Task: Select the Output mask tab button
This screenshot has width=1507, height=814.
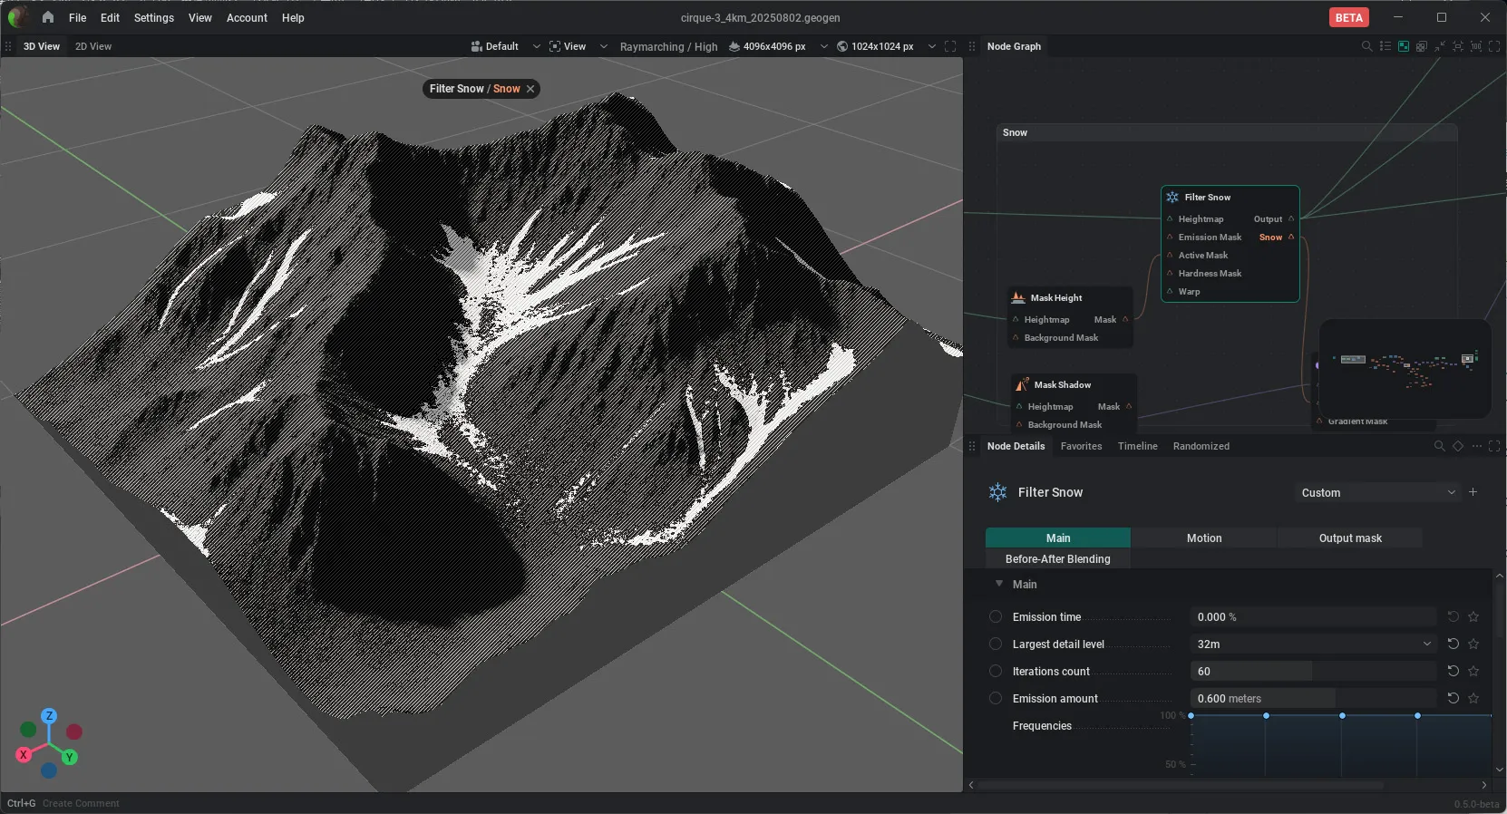Action: tap(1350, 538)
